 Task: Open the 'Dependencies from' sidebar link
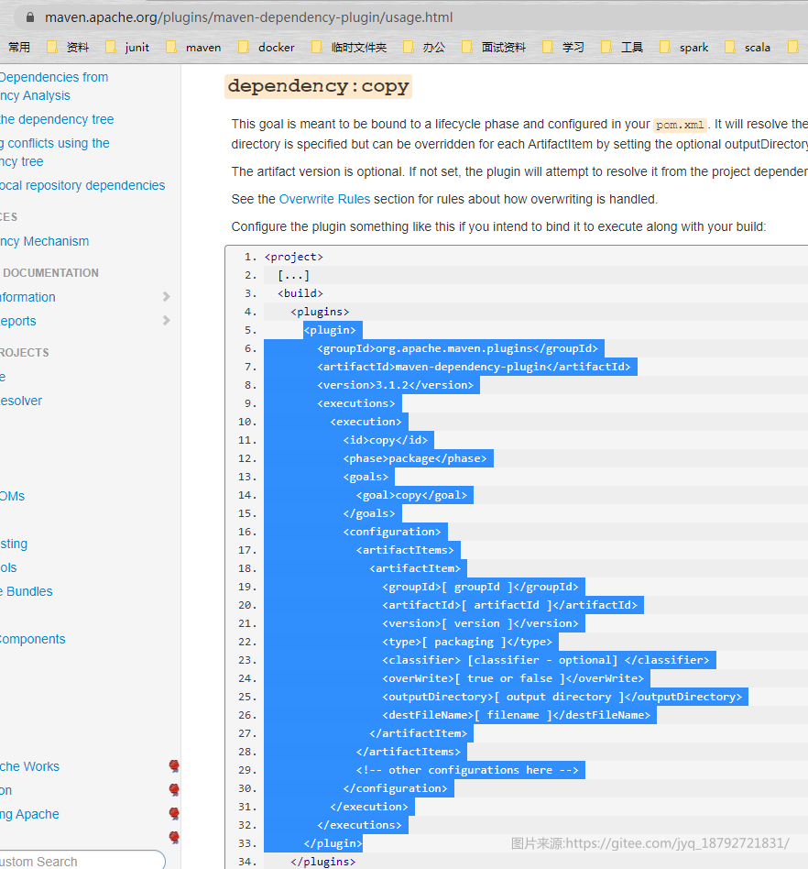pyautogui.click(x=54, y=77)
